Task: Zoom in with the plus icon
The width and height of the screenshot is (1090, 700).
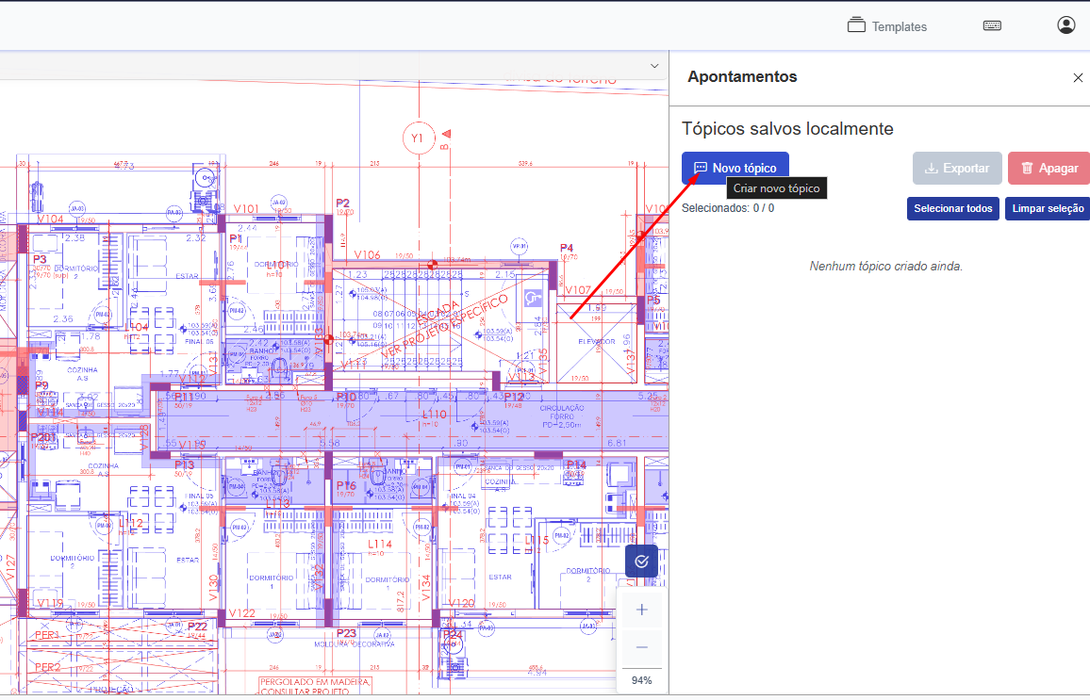Action: [x=642, y=610]
